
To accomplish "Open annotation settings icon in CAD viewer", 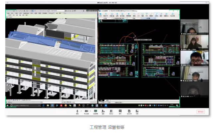I will point(172,14).
